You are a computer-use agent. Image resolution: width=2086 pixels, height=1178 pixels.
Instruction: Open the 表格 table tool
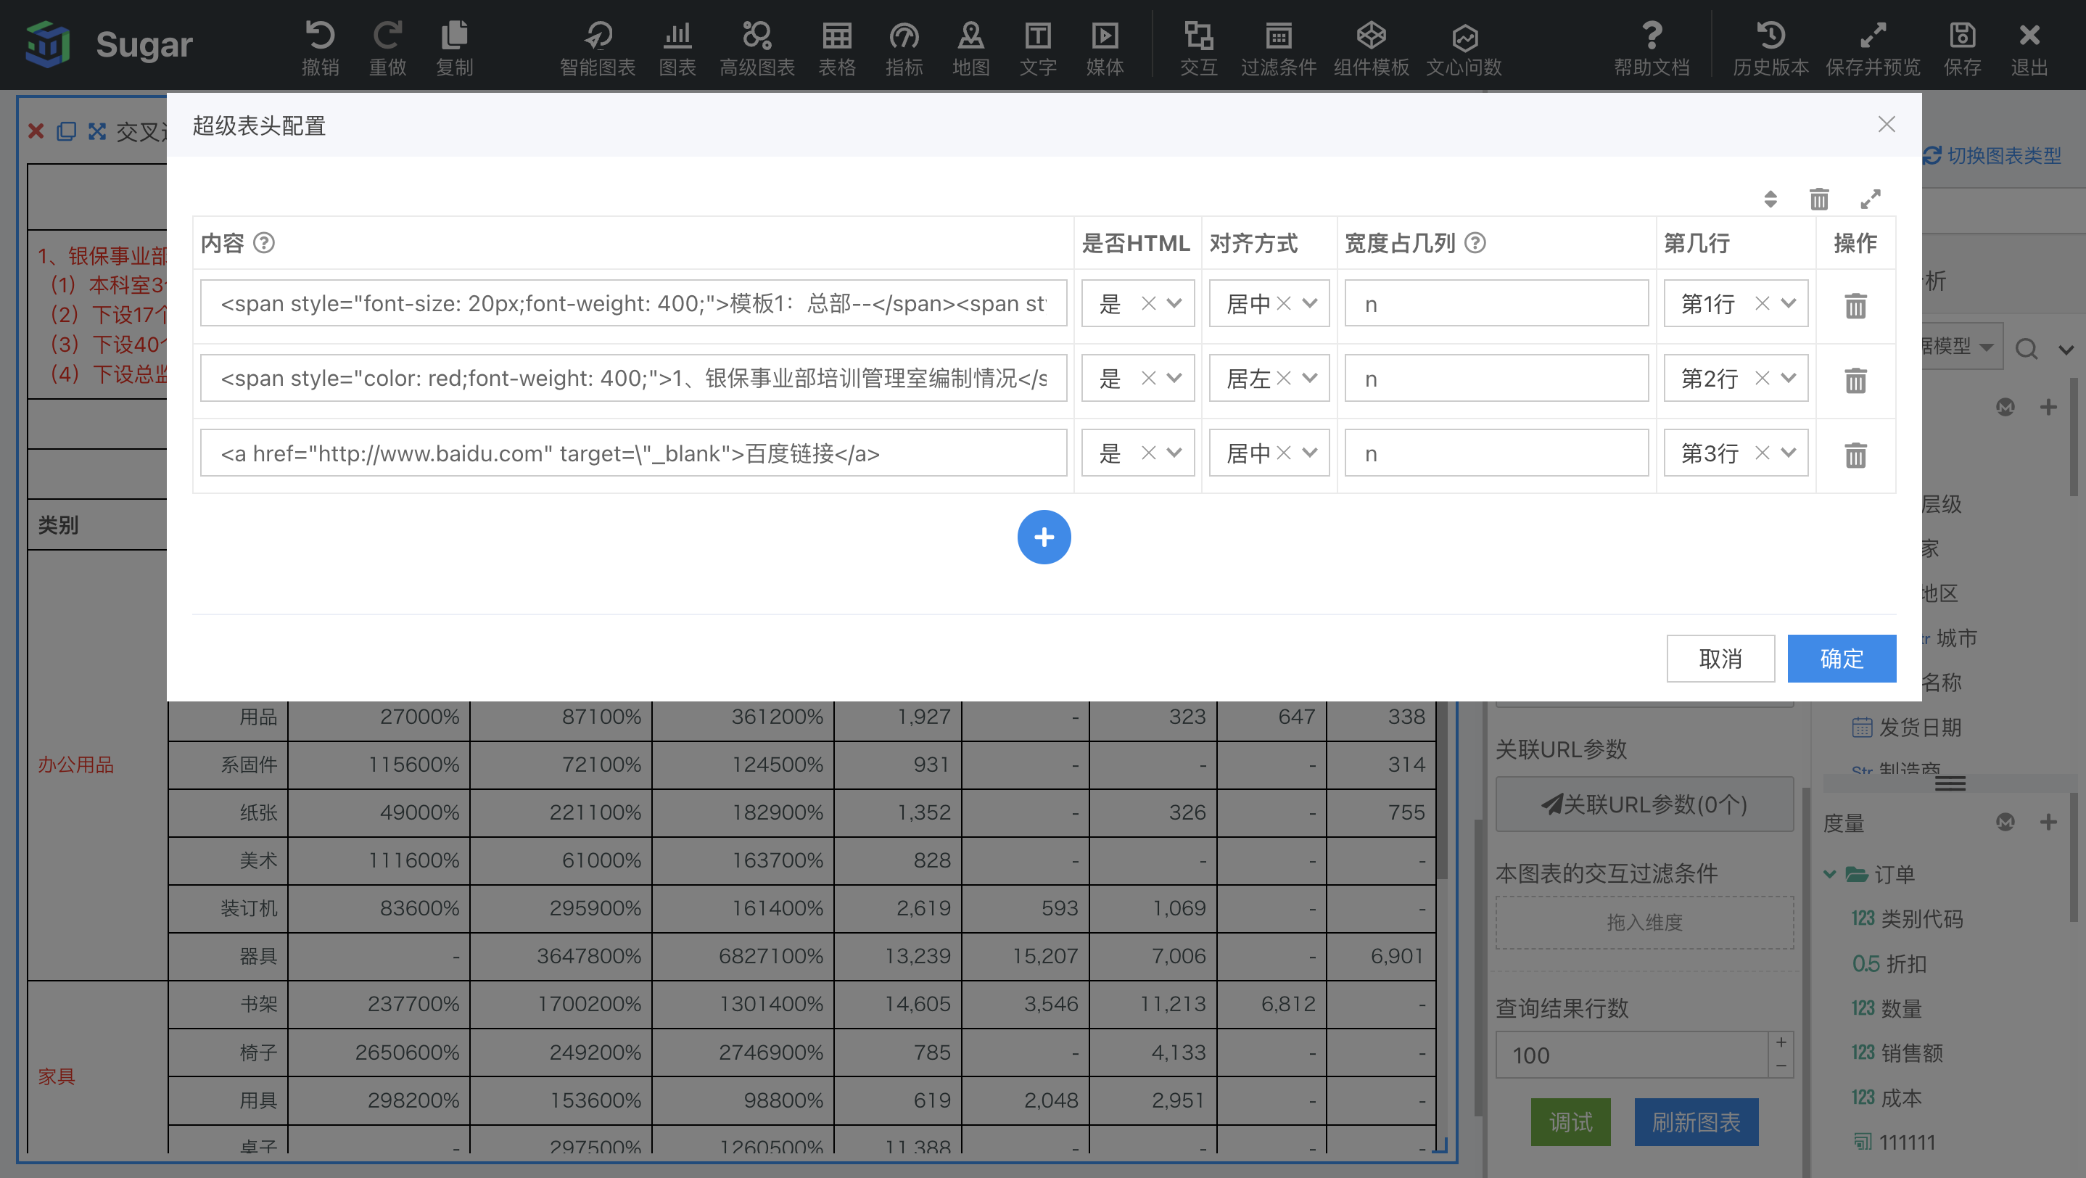coord(836,47)
